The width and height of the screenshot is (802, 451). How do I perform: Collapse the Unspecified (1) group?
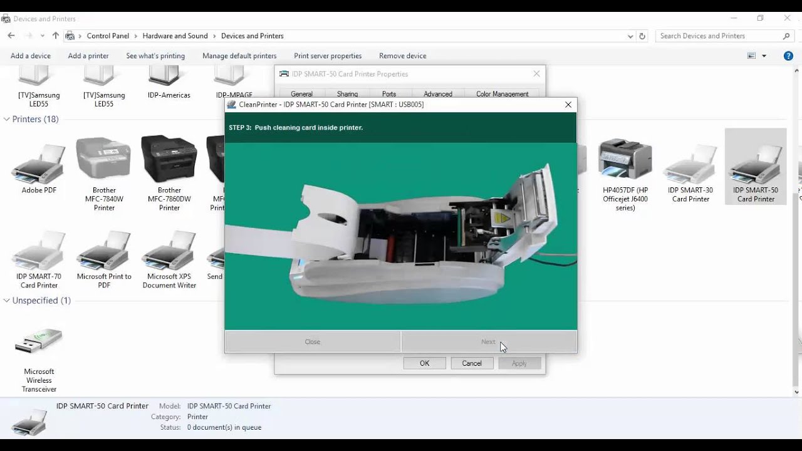pyautogui.click(x=7, y=301)
